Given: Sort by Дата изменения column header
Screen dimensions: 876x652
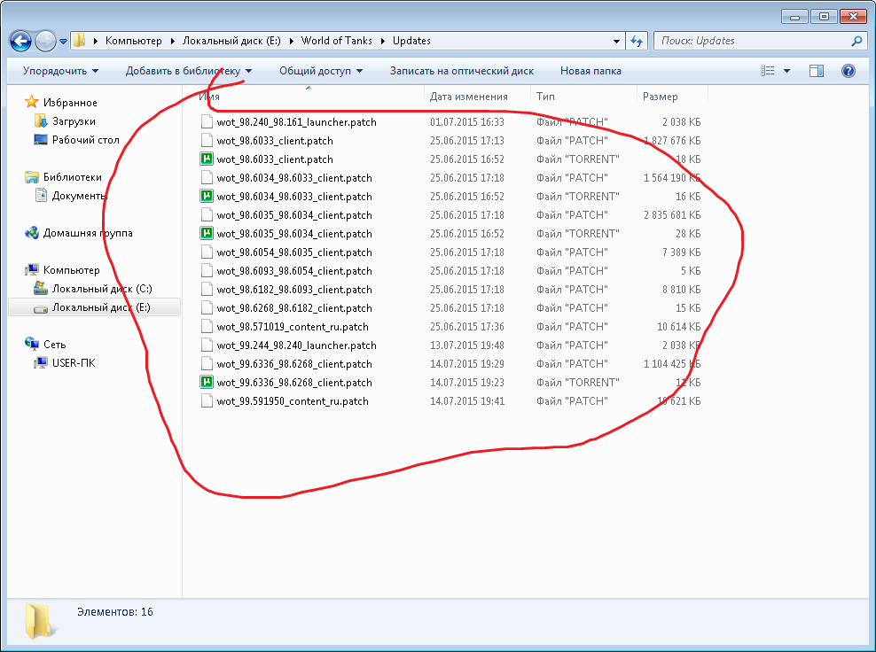Looking at the screenshot, I should (x=468, y=97).
